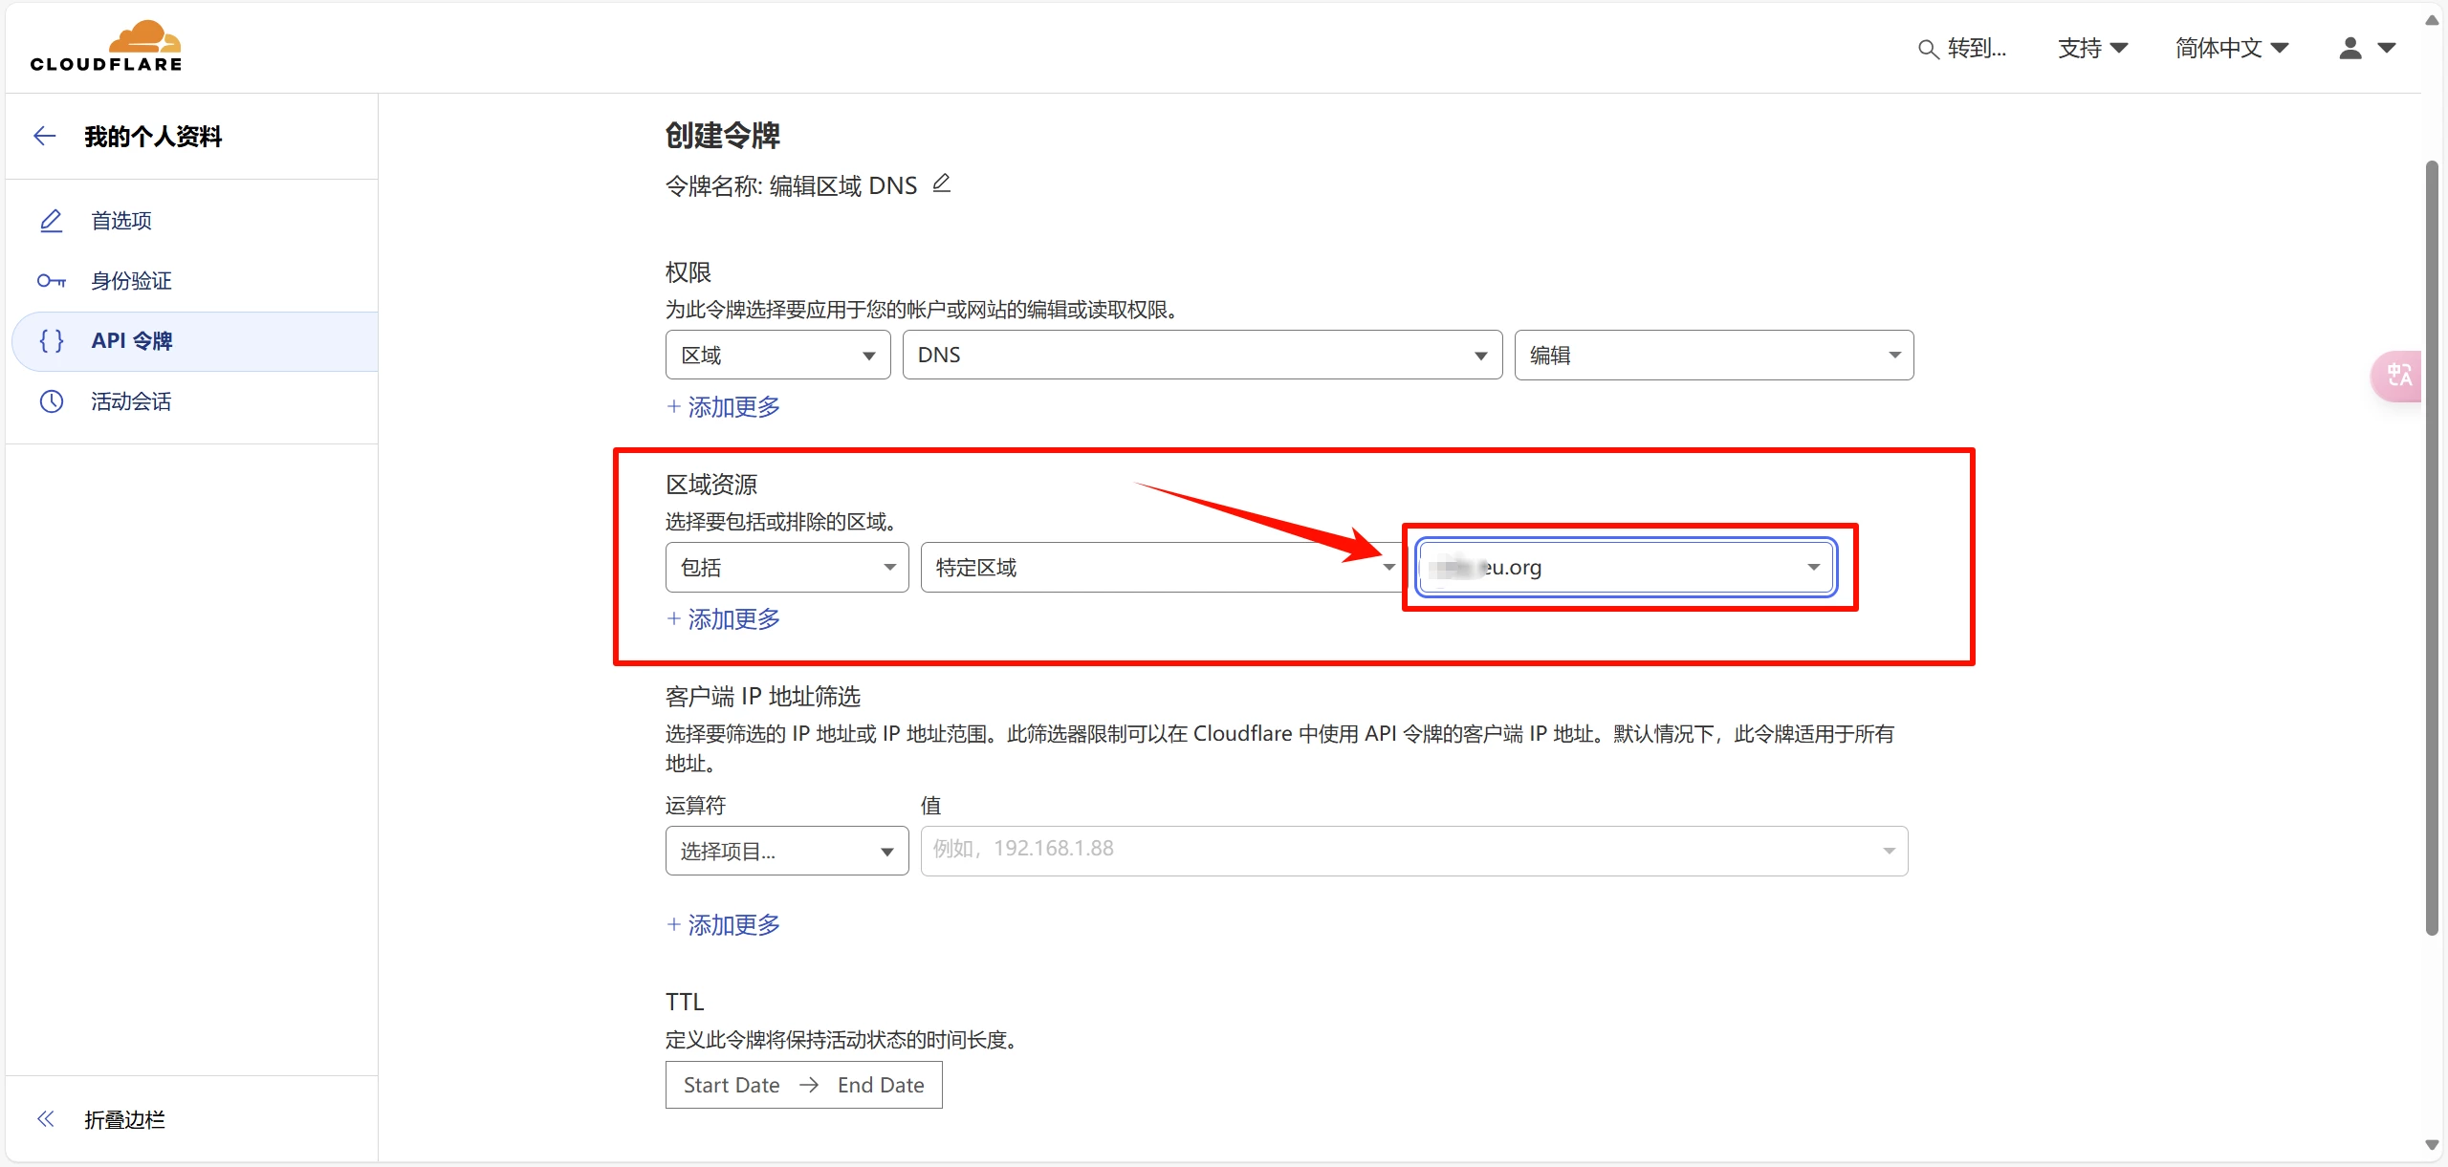The image size is (2448, 1167).
Task: Click the search magnifier 转到 icon
Action: [1928, 49]
